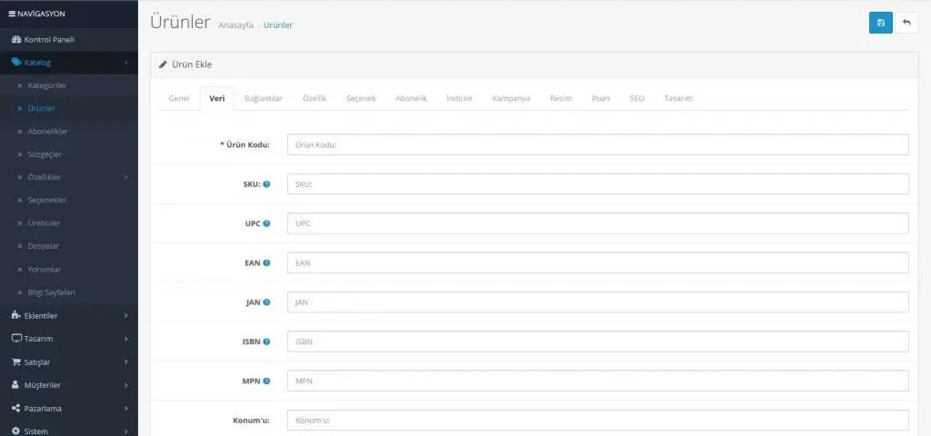Click the MPN help icon
The width and height of the screenshot is (931, 436).
tap(266, 381)
